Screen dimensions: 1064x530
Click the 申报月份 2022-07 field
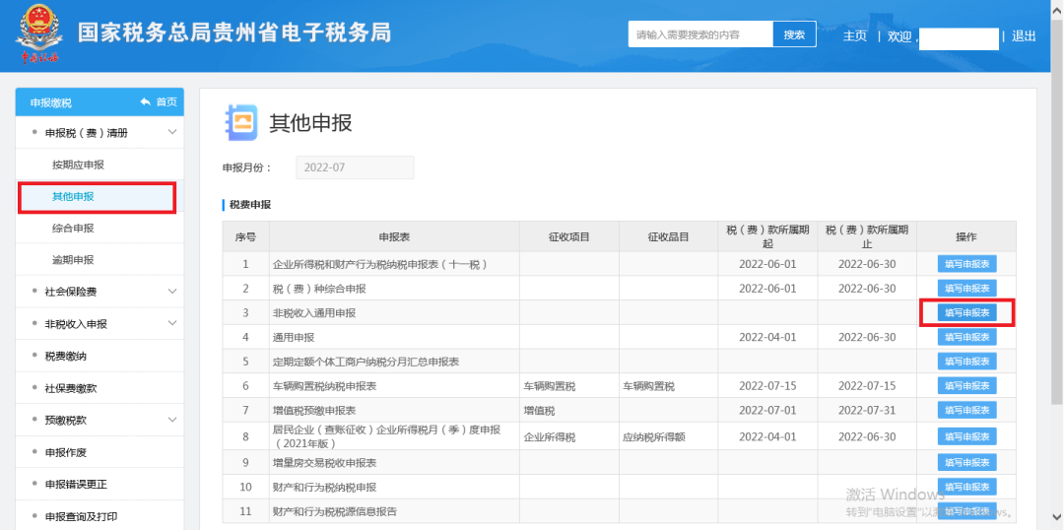[355, 167]
